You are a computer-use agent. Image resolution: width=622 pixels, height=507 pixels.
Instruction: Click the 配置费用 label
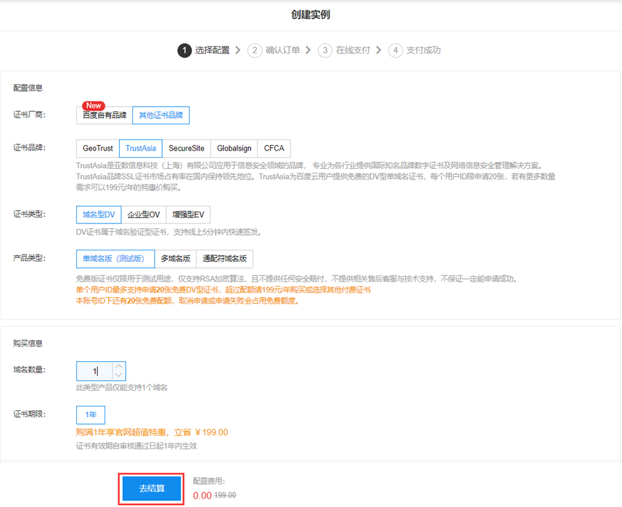coord(209,481)
